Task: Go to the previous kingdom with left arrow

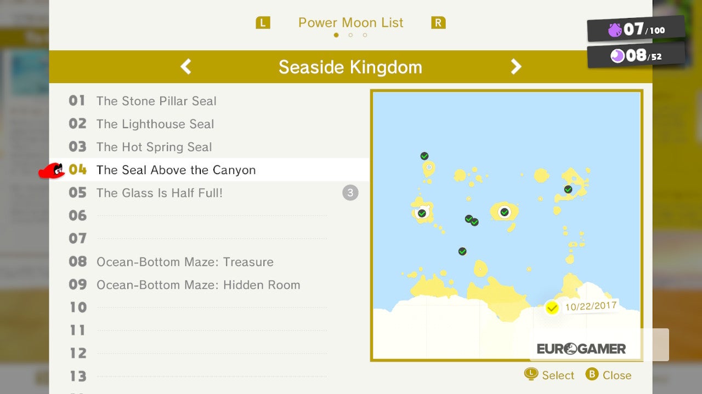Action: pos(186,67)
